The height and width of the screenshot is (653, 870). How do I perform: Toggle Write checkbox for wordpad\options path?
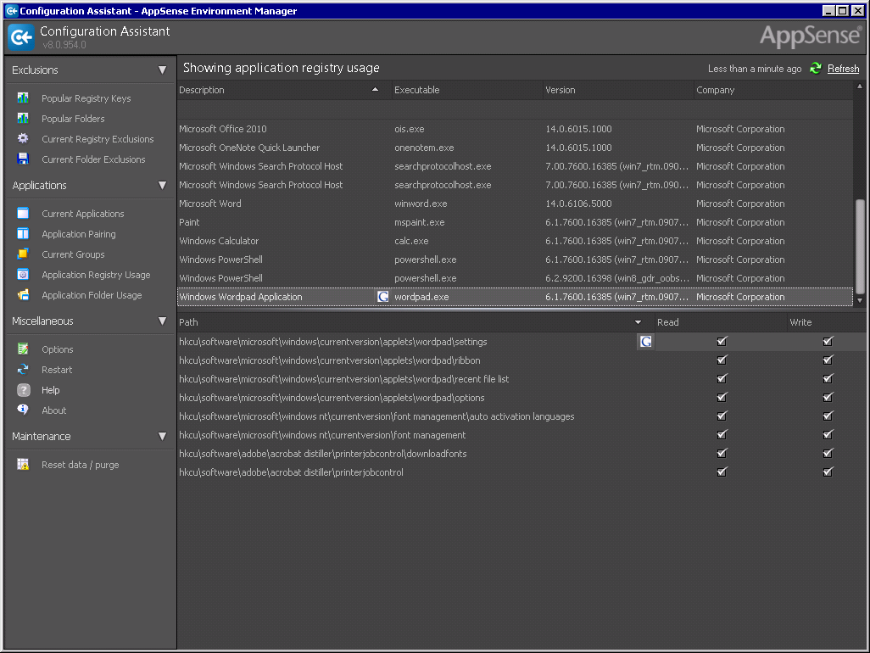[x=828, y=397]
